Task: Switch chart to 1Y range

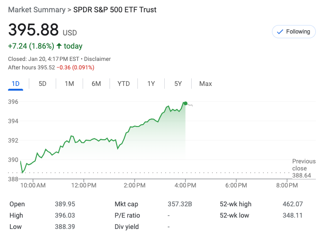Action: tap(151, 84)
